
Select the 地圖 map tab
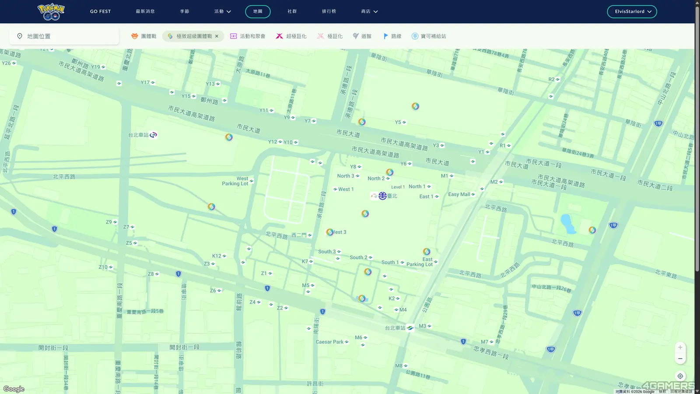(x=258, y=11)
